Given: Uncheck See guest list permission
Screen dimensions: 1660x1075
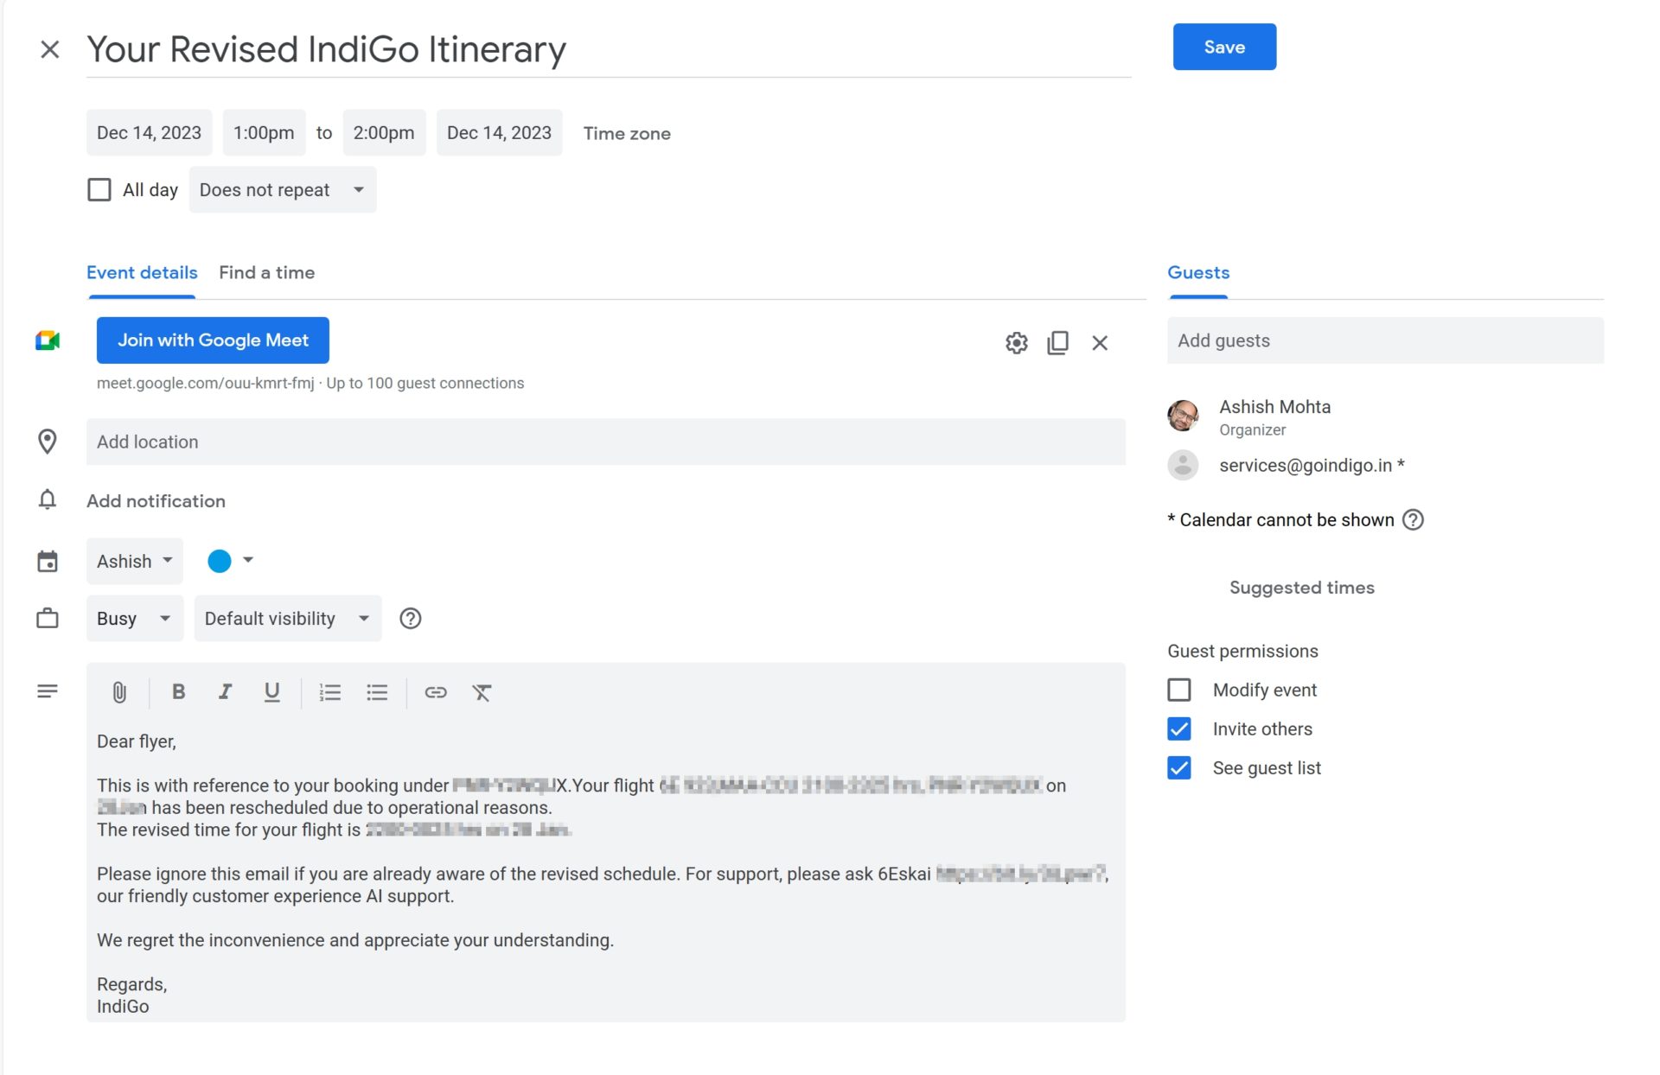Looking at the screenshot, I should pyautogui.click(x=1179, y=767).
